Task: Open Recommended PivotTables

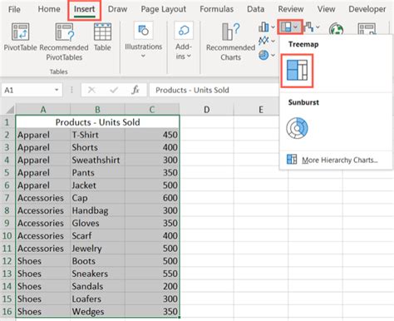Action: click(x=64, y=42)
